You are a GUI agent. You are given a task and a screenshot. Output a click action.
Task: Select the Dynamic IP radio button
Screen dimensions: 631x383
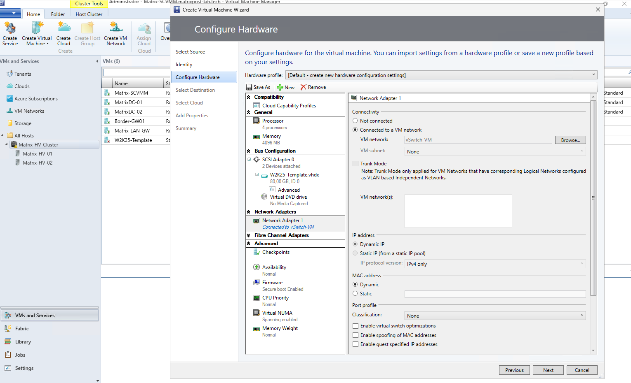355,244
